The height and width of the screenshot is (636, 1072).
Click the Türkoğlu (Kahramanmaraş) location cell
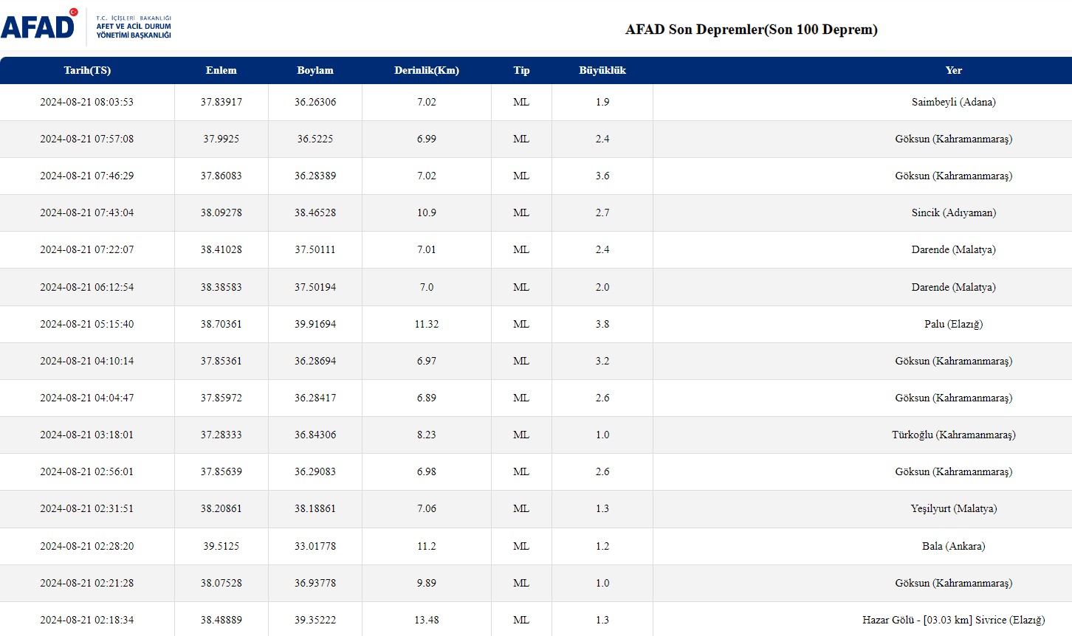(x=954, y=435)
